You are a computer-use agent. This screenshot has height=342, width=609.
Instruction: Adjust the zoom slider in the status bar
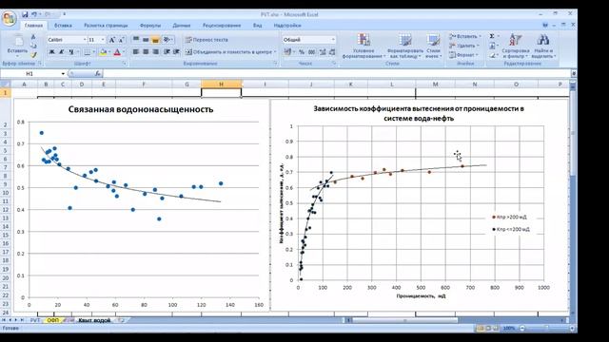coord(546,328)
